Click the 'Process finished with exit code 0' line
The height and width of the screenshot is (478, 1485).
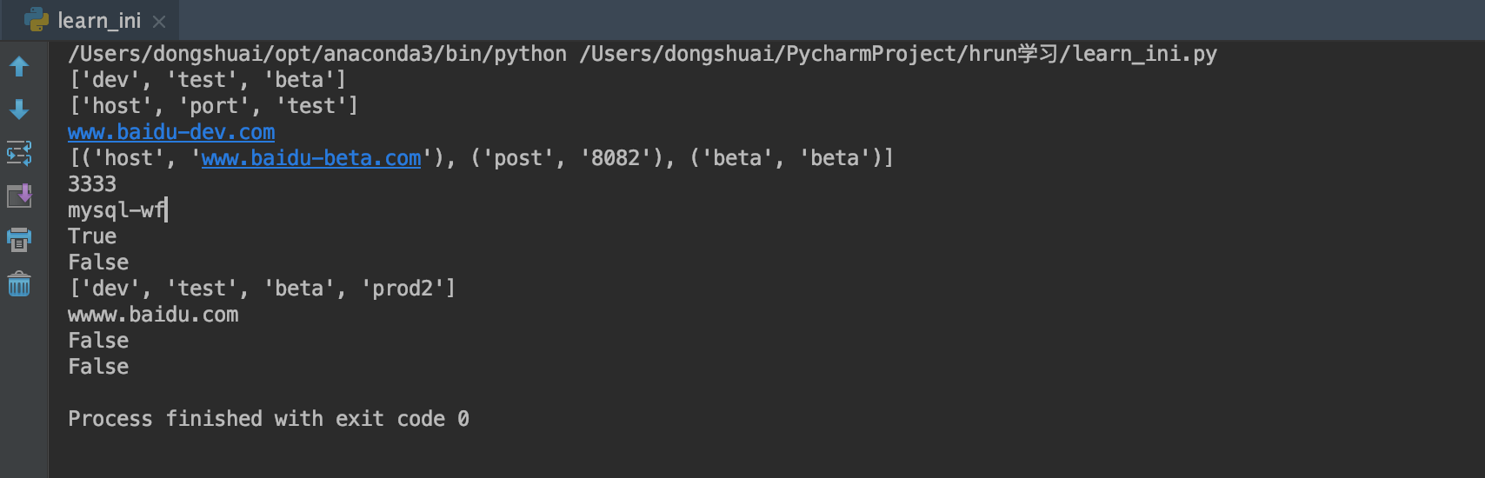269,419
